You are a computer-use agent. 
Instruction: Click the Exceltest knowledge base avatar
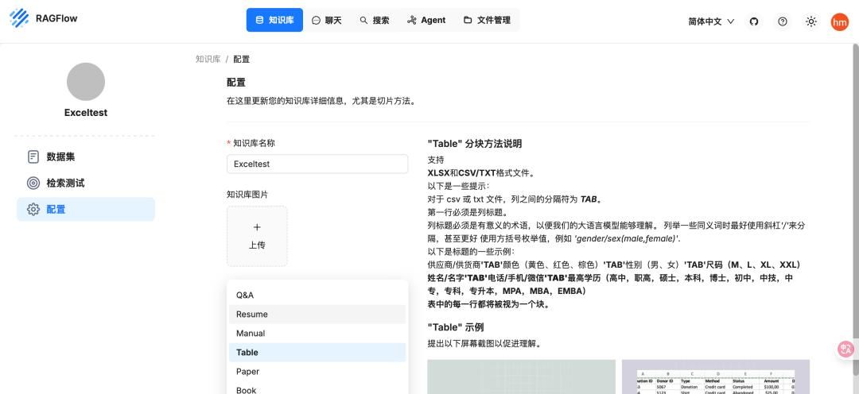[86, 82]
